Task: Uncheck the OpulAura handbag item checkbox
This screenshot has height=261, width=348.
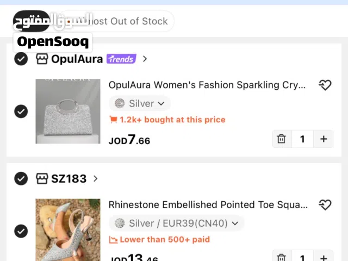Action: click(x=21, y=111)
